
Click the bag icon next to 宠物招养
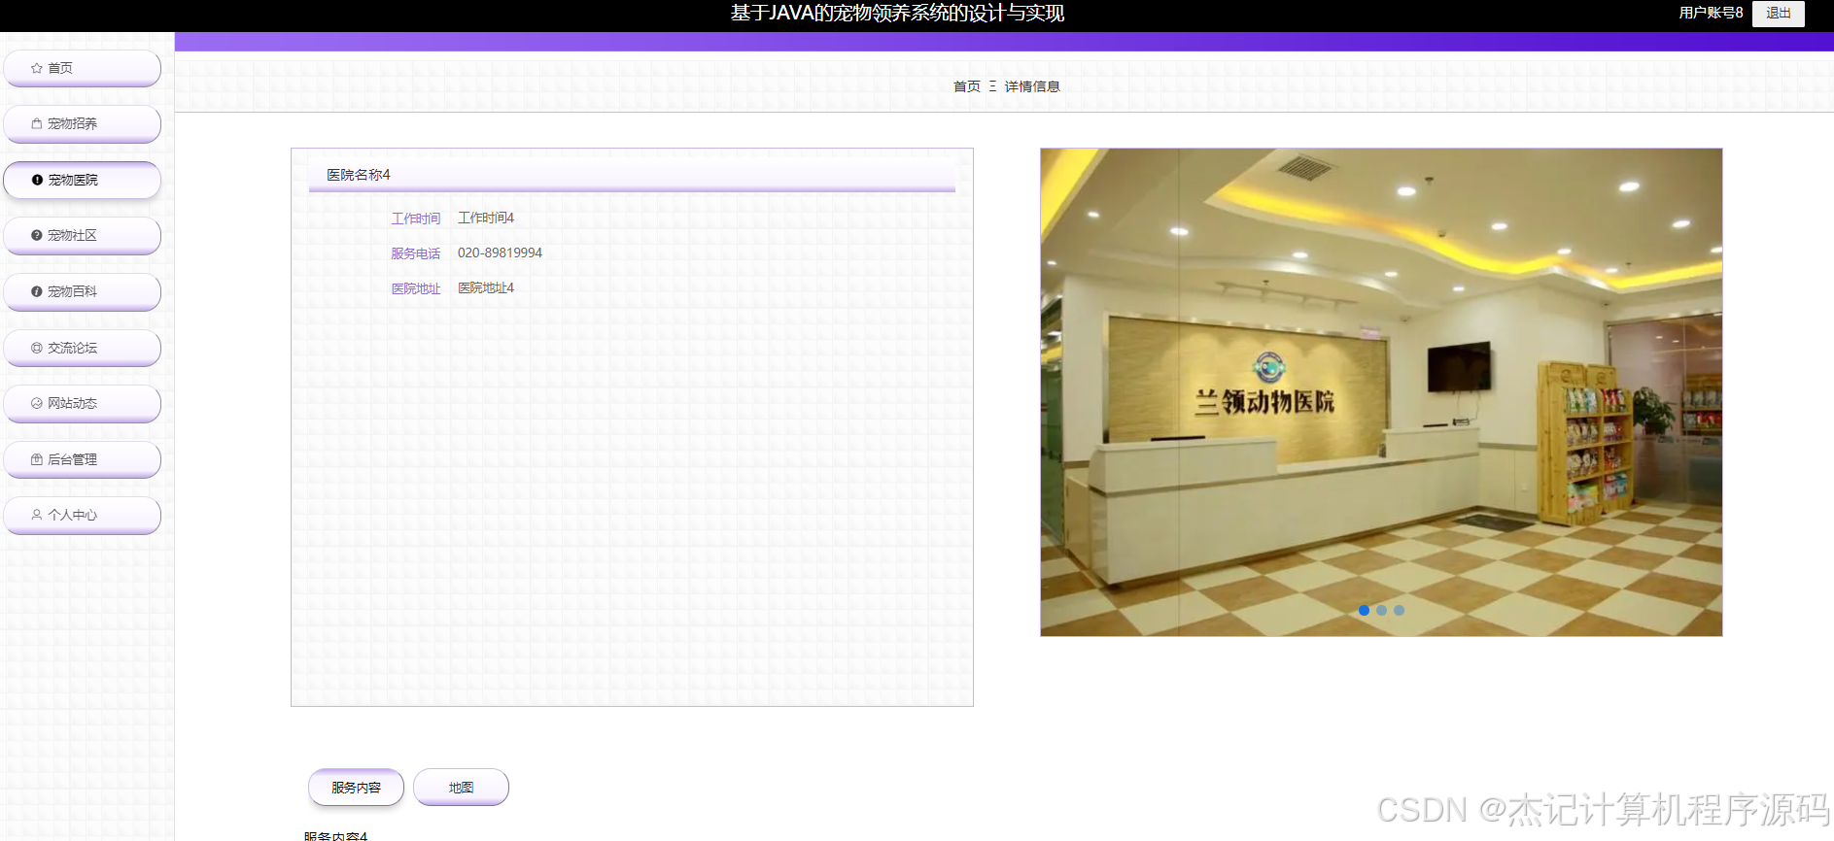tap(37, 123)
